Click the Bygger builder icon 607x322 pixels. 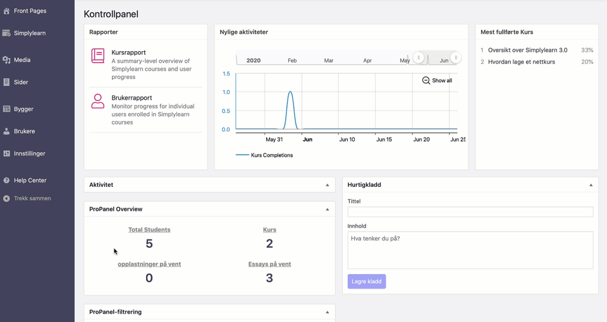(6, 109)
